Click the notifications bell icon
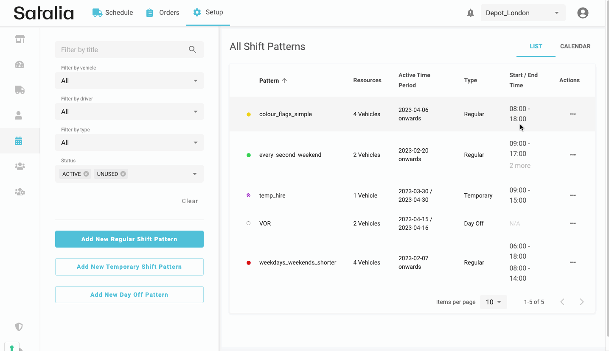This screenshot has width=609, height=351. click(x=470, y=13)
